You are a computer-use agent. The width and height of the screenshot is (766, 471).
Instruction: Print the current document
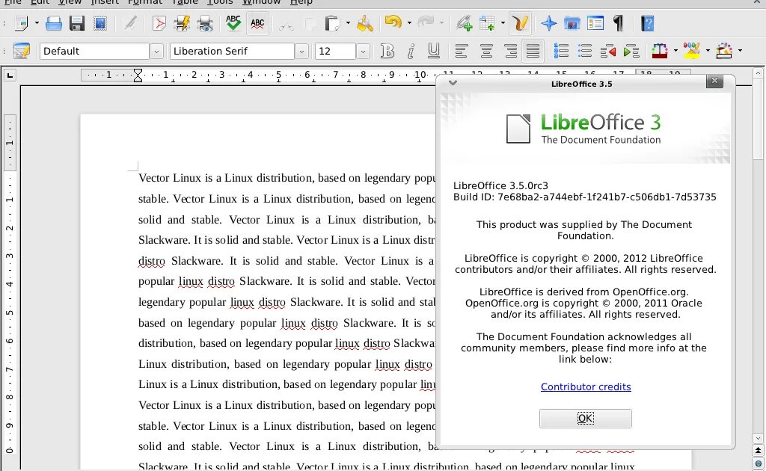pyautogui.click(x=182, y=23)
